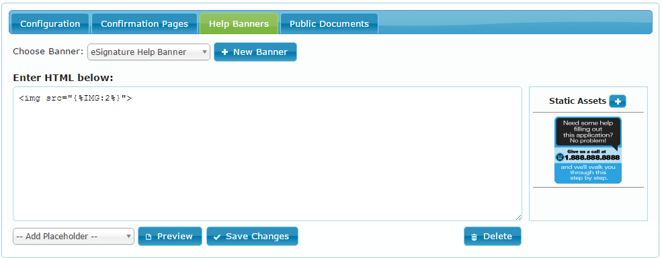Select the help banner image thumbnail
The image size is (662, 258).
(x=588, y=150)
